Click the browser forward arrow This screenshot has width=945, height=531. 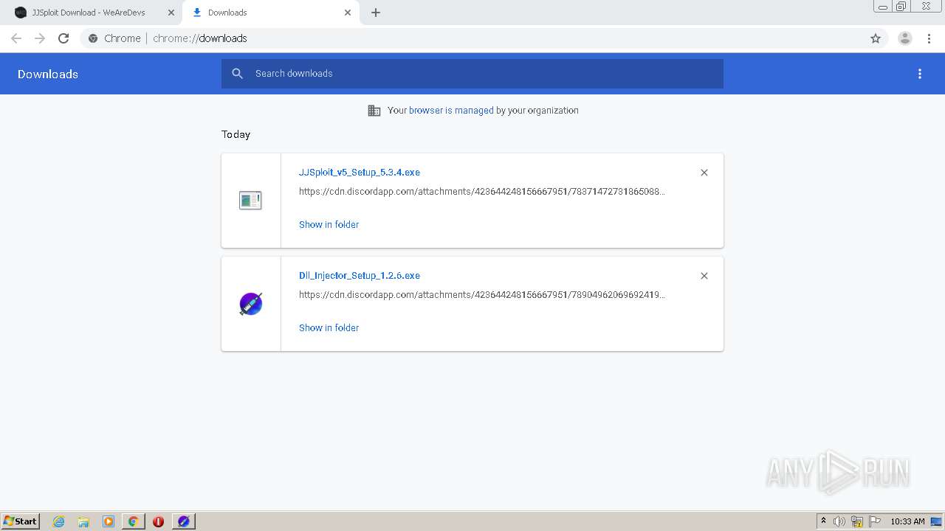[x=40, y=38]
